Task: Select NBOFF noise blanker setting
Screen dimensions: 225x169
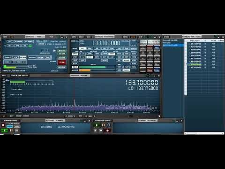Action: (126, 61)
